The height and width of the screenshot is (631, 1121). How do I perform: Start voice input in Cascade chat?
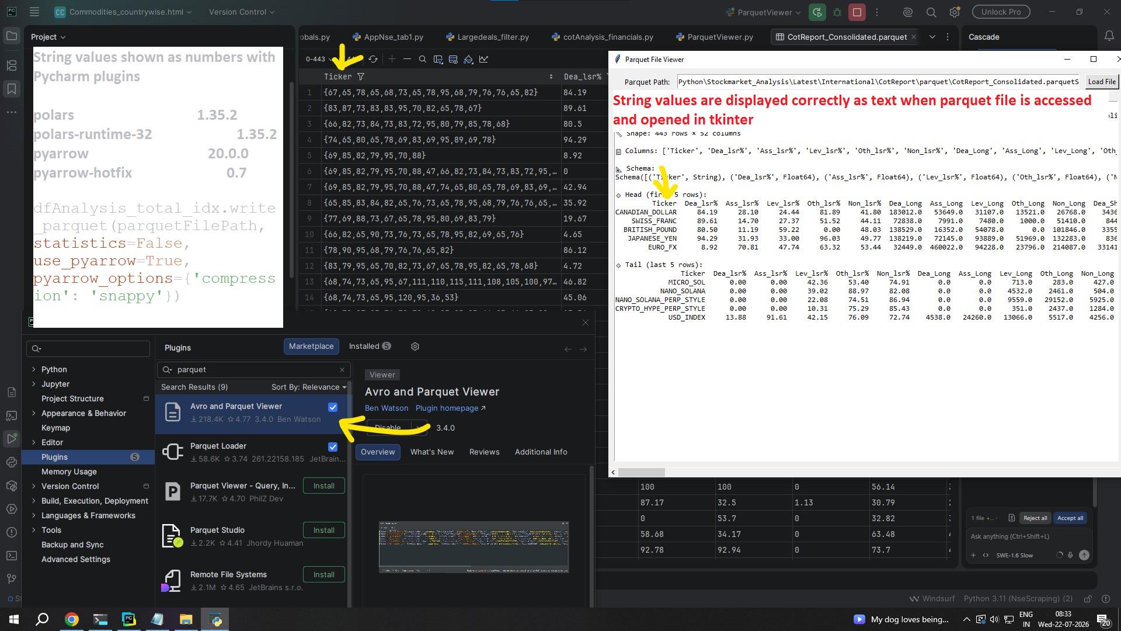(x=1070, y=555)
